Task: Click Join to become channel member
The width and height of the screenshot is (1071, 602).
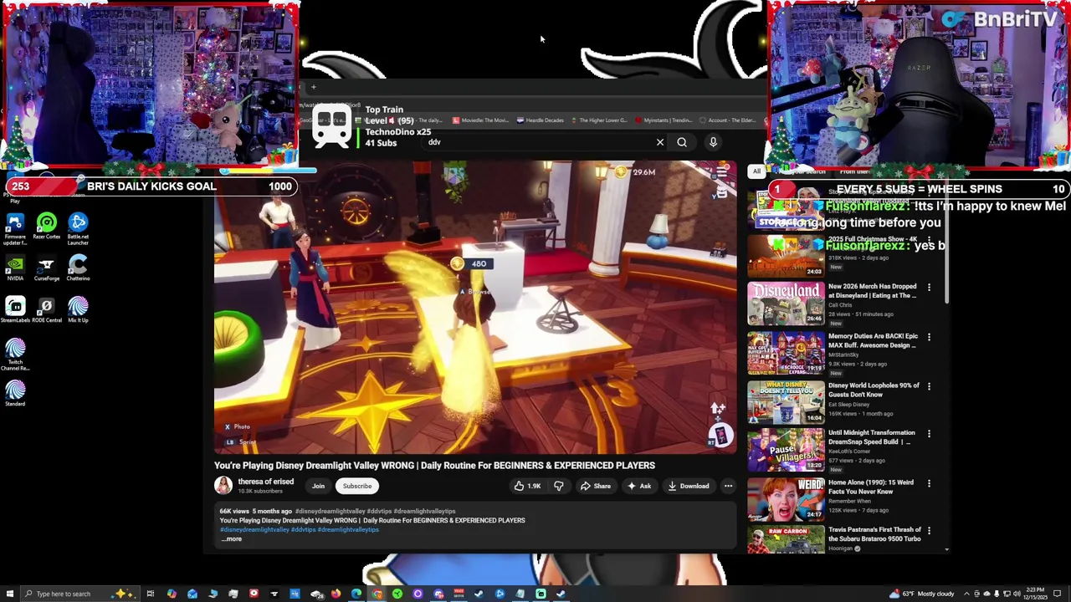Action: click(x=318, y=486)
